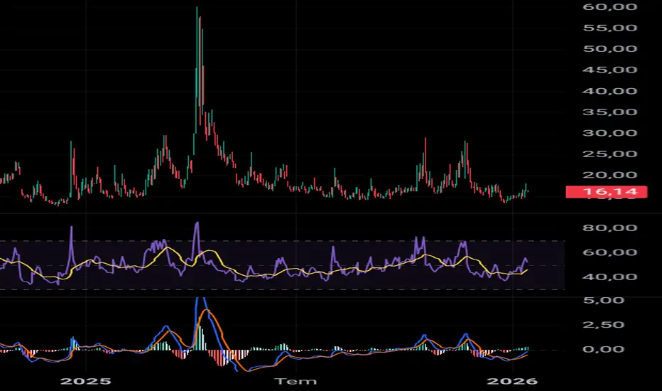Select the Tem month label on time axis

[295, 381]
